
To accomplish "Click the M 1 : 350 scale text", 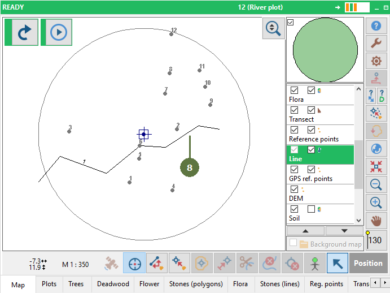I will tap(76, 265).
